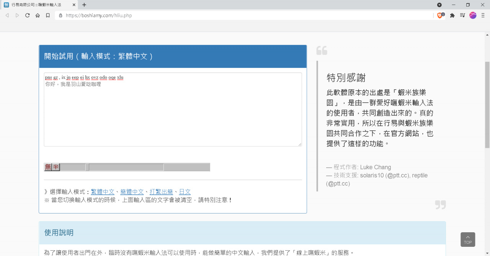Open a new browser tab with the plus

click(x=83, y=5)
